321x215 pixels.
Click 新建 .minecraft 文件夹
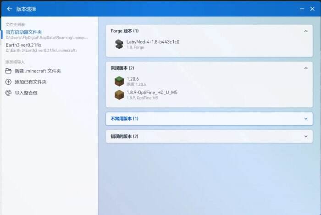pyautogui.click(x=49, y=71)
